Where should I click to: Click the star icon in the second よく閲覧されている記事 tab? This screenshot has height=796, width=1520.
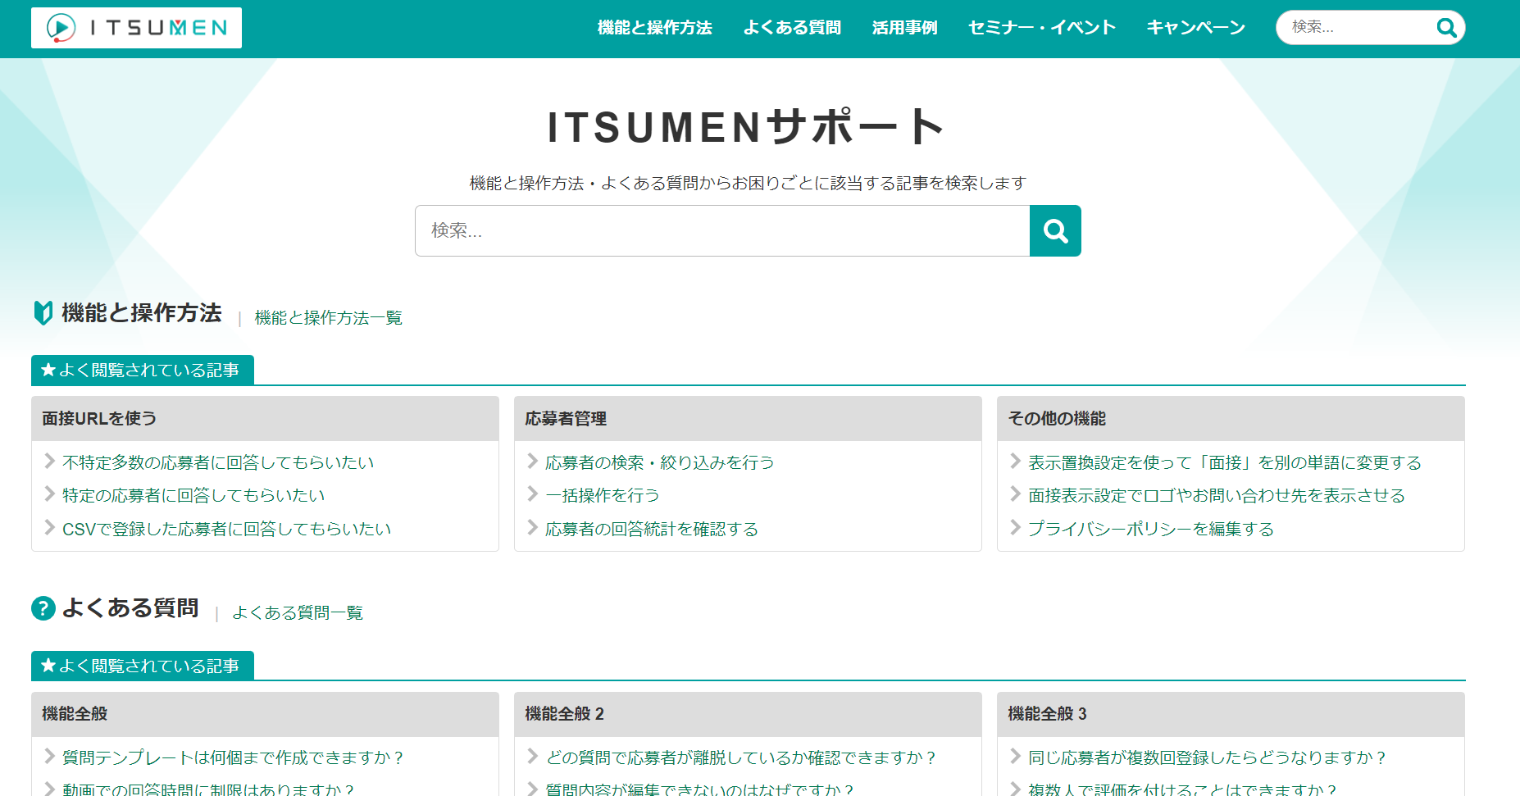pyautogui.click(x=48, y=666)
